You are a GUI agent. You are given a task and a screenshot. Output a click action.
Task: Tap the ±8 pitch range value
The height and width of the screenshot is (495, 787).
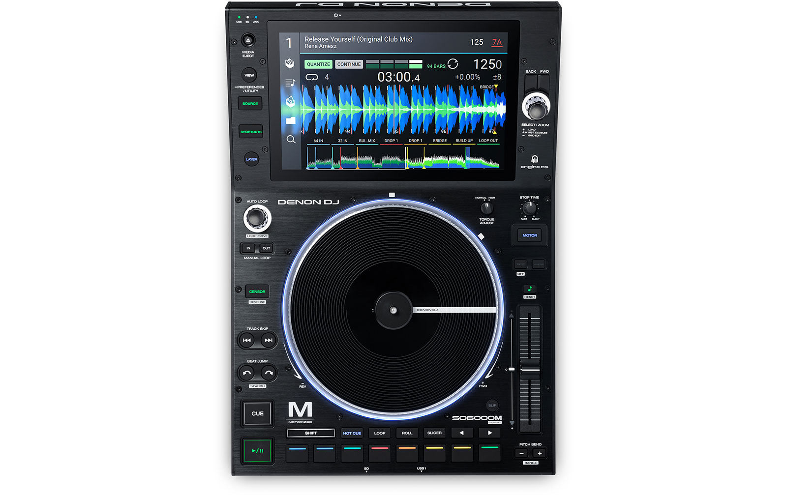[x=497, y=77]
